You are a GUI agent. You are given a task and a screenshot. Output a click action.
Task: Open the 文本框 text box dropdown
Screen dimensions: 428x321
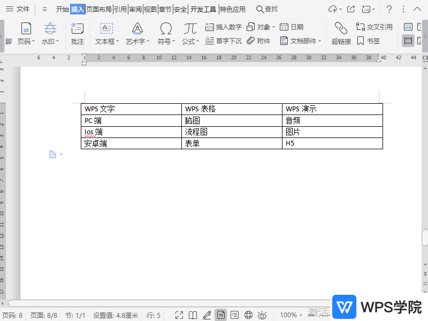coord(106,34)
